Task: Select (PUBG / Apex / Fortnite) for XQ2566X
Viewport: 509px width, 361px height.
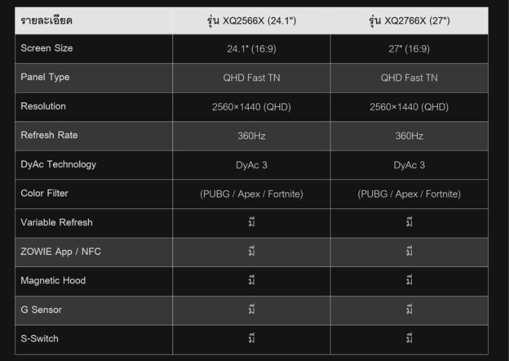Action: tap(251, 194)
